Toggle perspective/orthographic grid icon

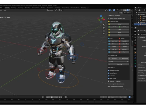[x=104, y=34]
